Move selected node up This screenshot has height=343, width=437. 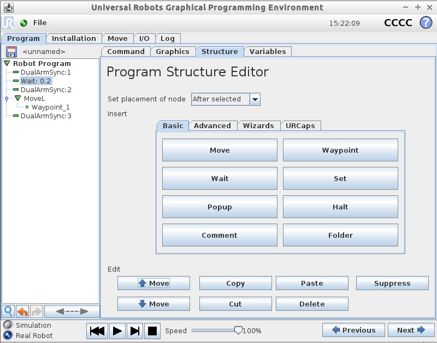coord(153,283)
